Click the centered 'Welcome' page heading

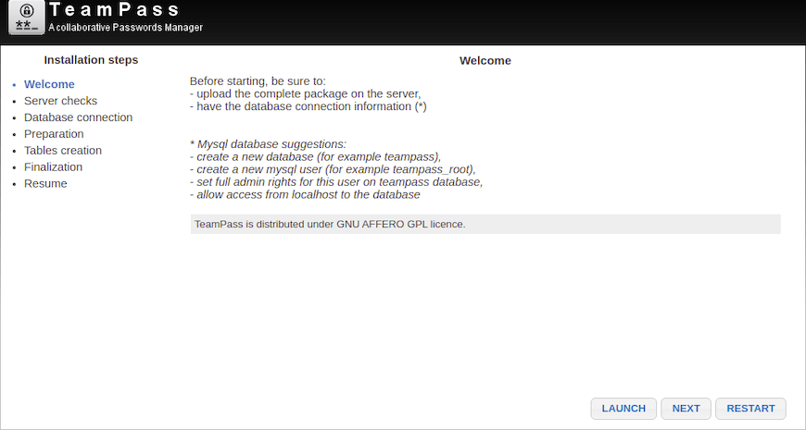coord(485,60)
